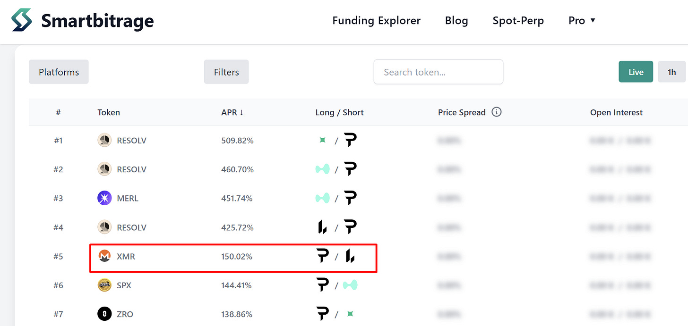Screen dimensions: 688x326
Task: Click the rank number #3
Action: coord(58,199)
